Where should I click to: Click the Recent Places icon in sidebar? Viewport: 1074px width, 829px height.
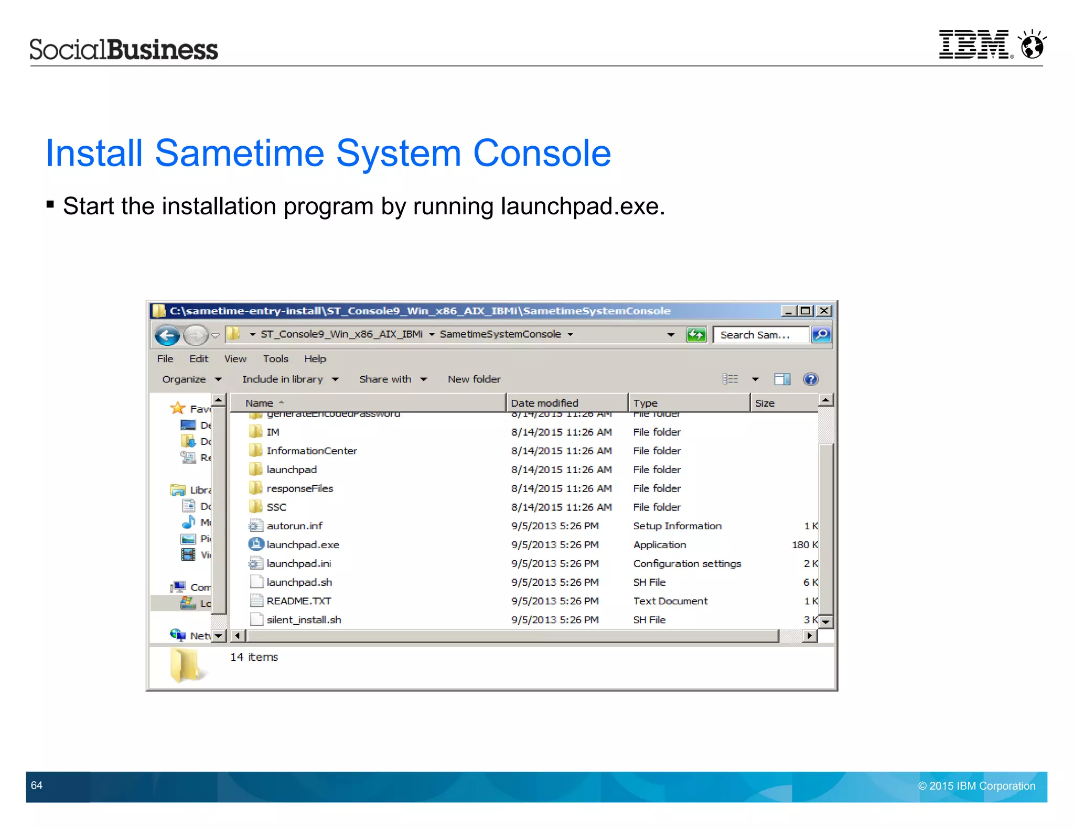click(188, 457)
